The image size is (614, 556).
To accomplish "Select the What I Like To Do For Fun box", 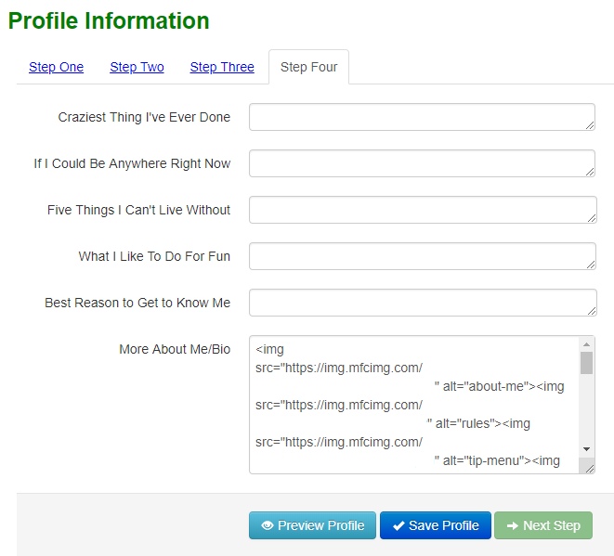I will (421, 256).
